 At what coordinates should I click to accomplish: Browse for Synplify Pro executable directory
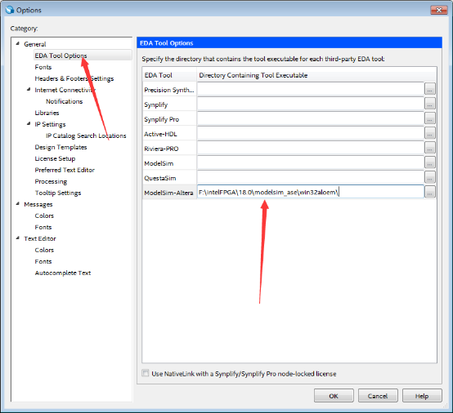tap(429, 118)
